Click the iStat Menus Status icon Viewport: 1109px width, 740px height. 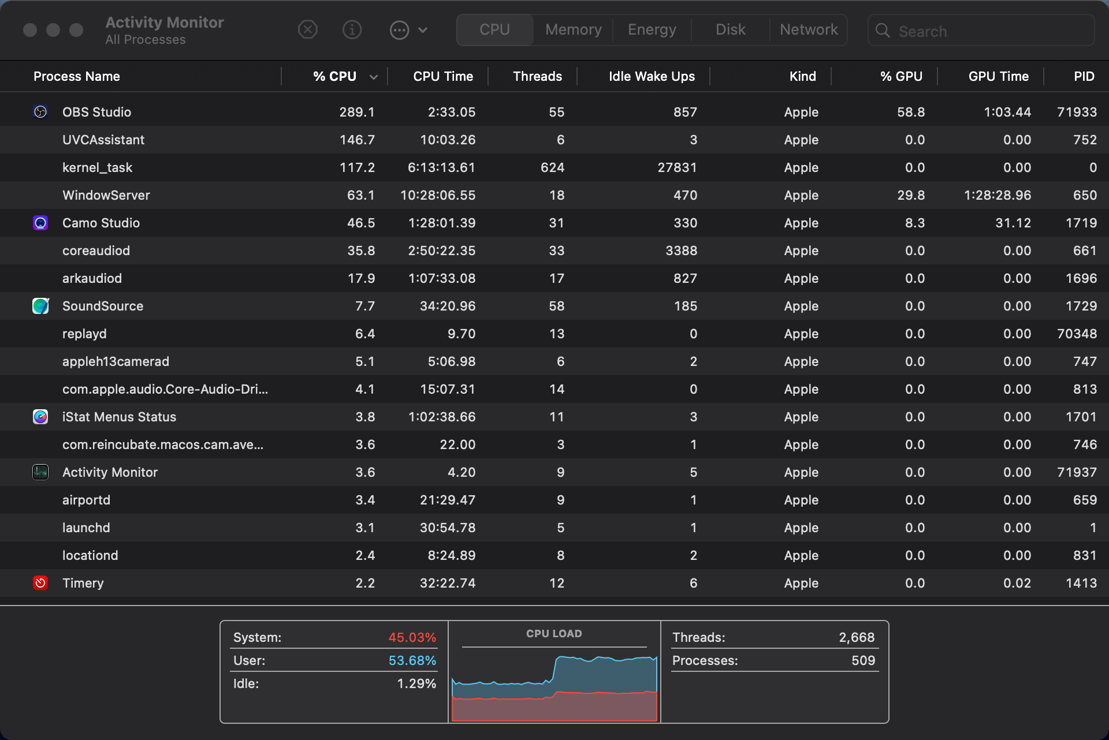pyautogui.click(x=40, y=417)
